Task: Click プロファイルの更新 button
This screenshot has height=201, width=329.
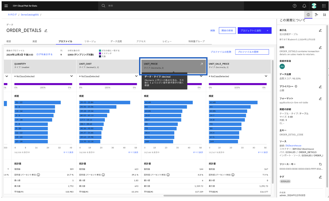Action: click(252, 52)
